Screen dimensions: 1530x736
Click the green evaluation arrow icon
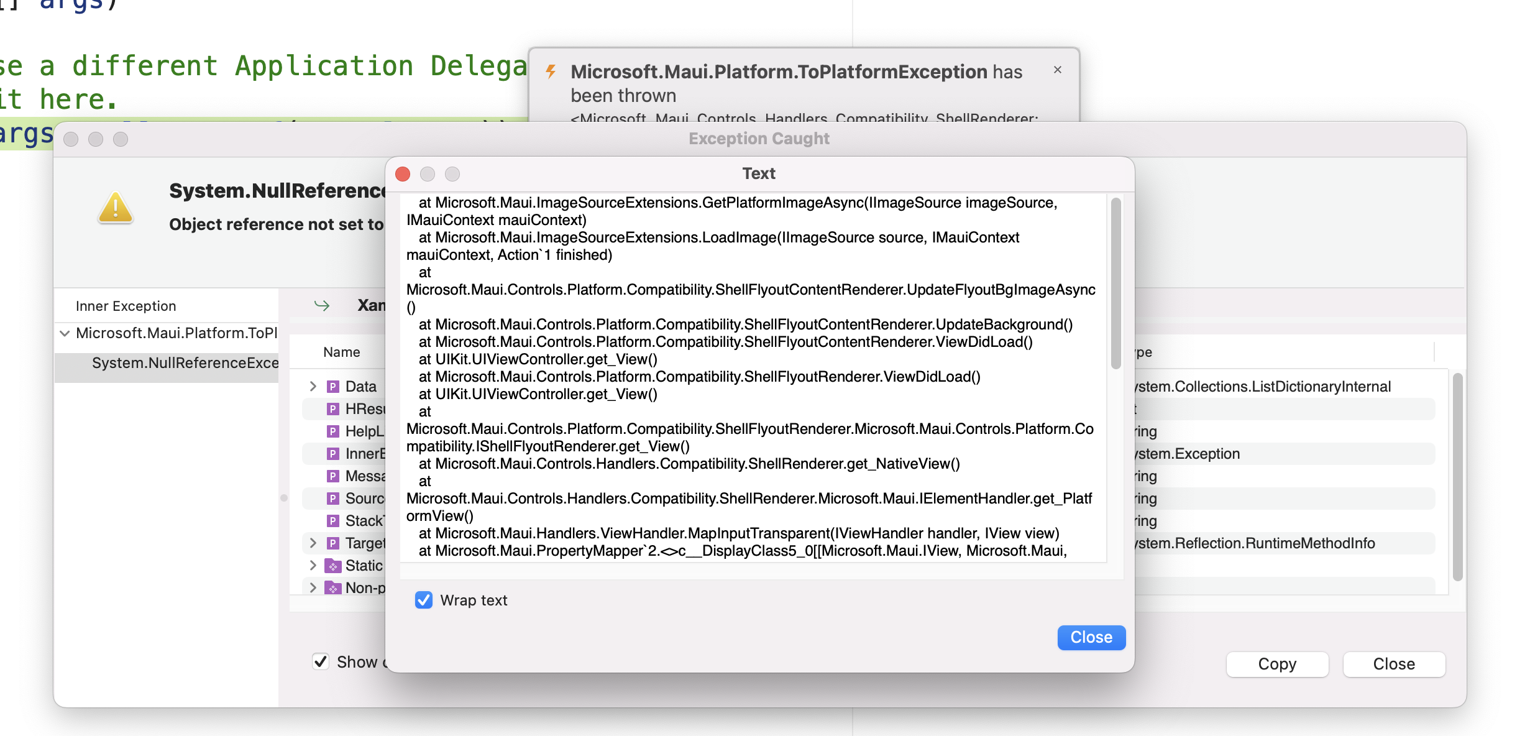[x=321, y=305]
